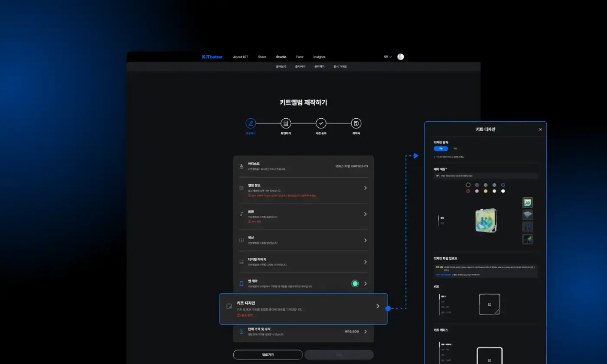Open the Insights menu item
The height and width of the screenshot is (364, 607).
[x=320, y=57]
